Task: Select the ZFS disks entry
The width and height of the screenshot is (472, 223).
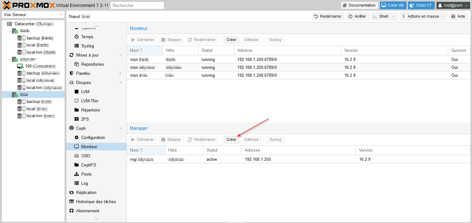Action: point(85,119)
